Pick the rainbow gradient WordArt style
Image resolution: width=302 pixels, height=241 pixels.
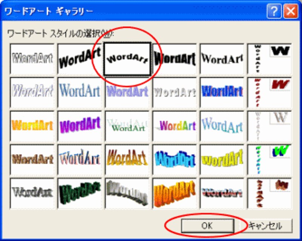[175, 126]
